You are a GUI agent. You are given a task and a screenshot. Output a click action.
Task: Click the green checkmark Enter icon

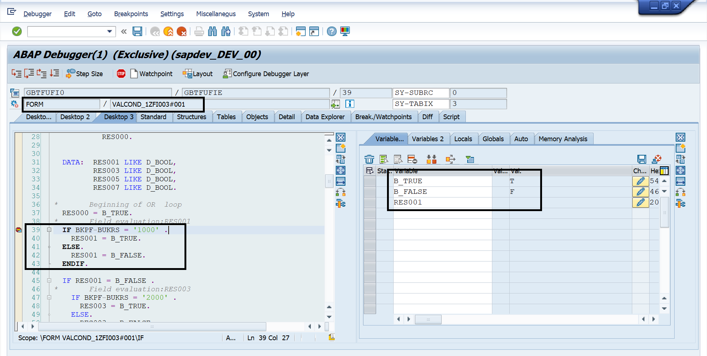17,31
